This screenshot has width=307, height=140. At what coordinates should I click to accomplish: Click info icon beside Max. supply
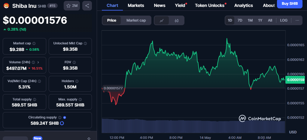click(80, 99)
